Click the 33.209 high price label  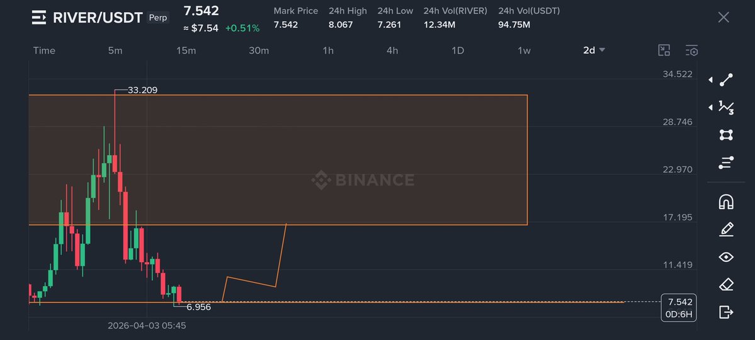142,90
